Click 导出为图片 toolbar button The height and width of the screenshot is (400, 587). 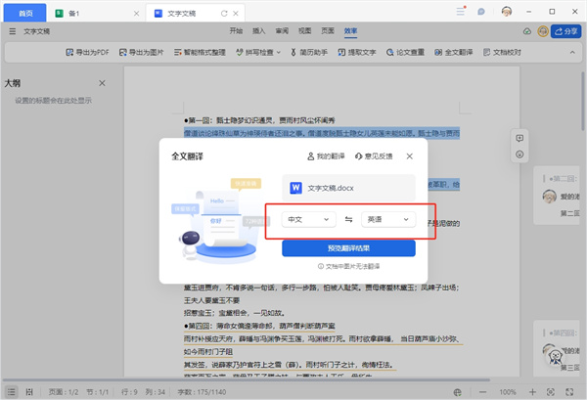pyautogui.click(x=141, y=53)
